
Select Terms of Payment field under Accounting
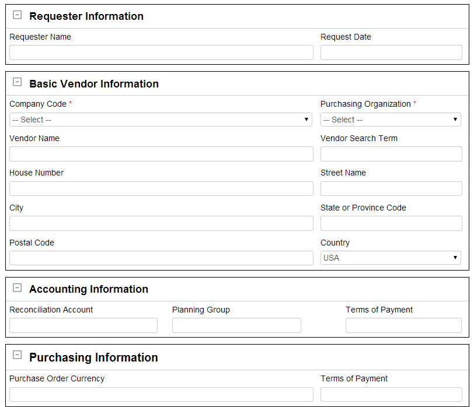pyautogui.click(x=403, y=325)
